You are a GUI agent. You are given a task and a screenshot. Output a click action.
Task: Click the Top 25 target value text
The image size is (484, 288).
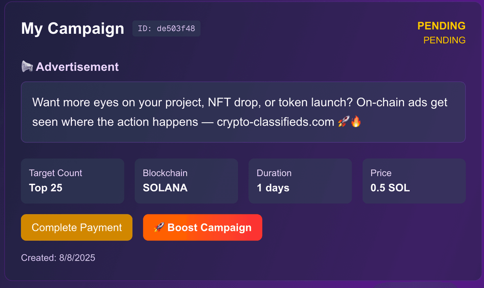tap(46, 187)
